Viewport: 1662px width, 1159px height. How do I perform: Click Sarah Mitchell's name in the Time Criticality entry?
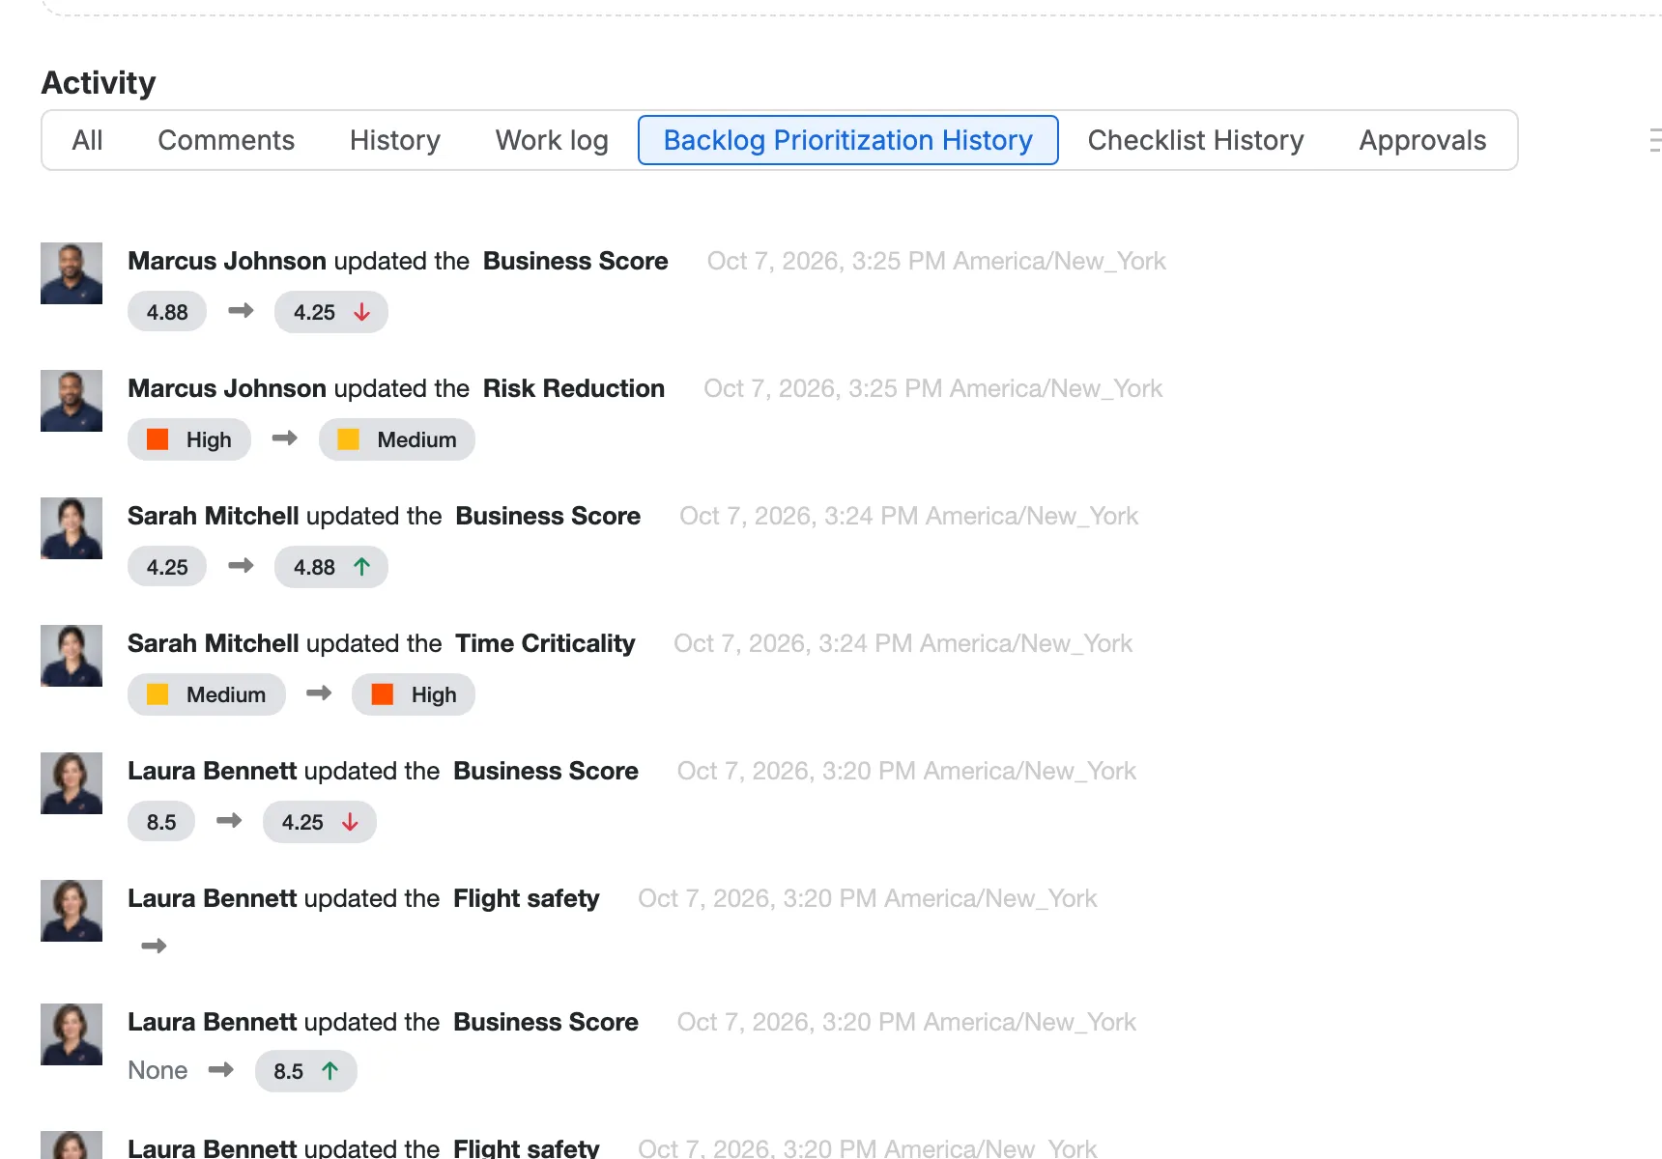tap(214, 643)
